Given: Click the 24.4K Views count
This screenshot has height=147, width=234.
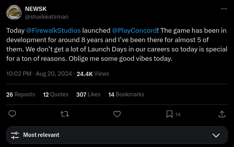Looking at the screenshot, I should pos(93,74).
